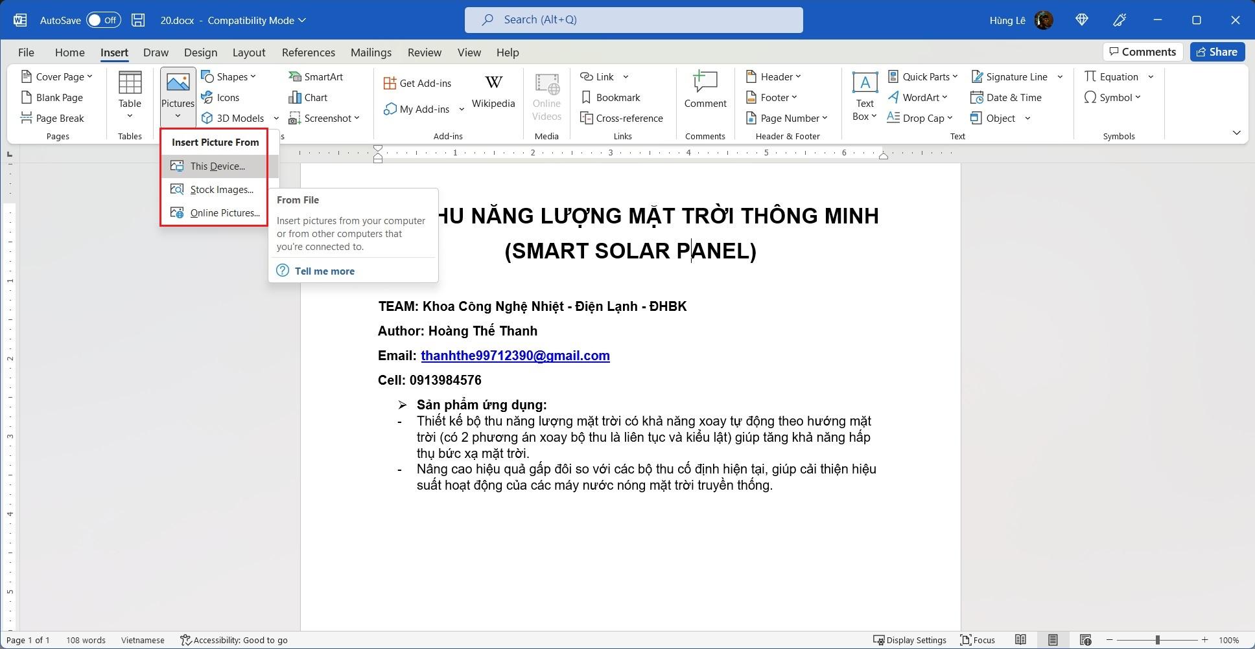The width and height of the screenshot is (1255, 649).
Task: Click the Tell me more help link
Action: 324,271
